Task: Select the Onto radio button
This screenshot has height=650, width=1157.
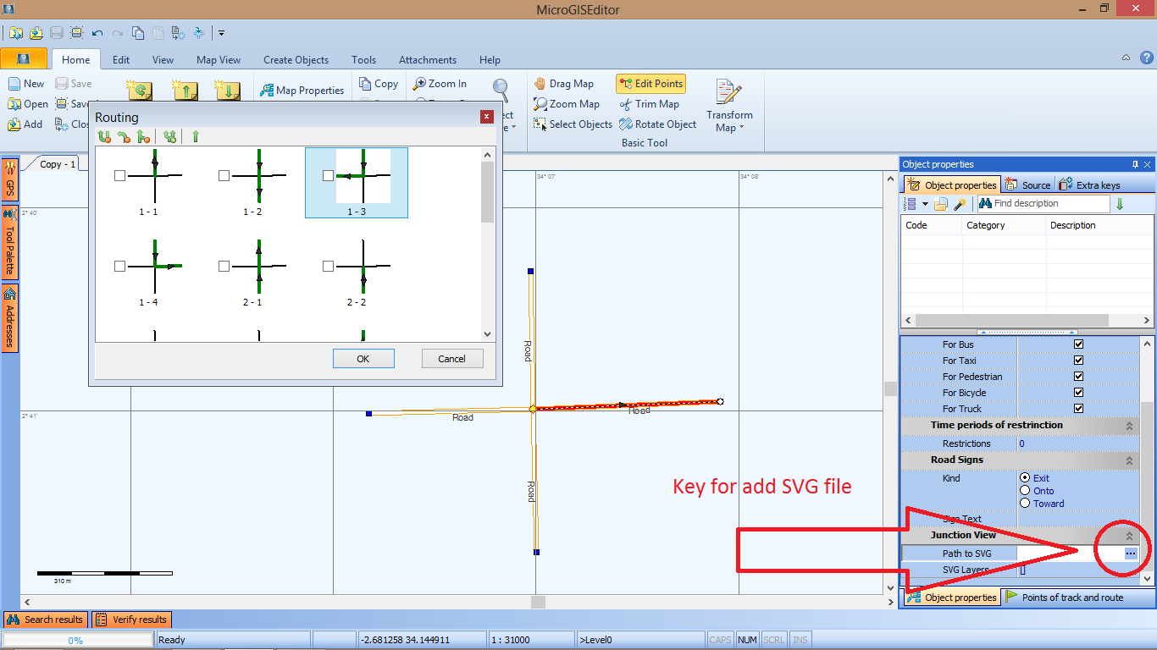Action: (x=1026, y=491)
